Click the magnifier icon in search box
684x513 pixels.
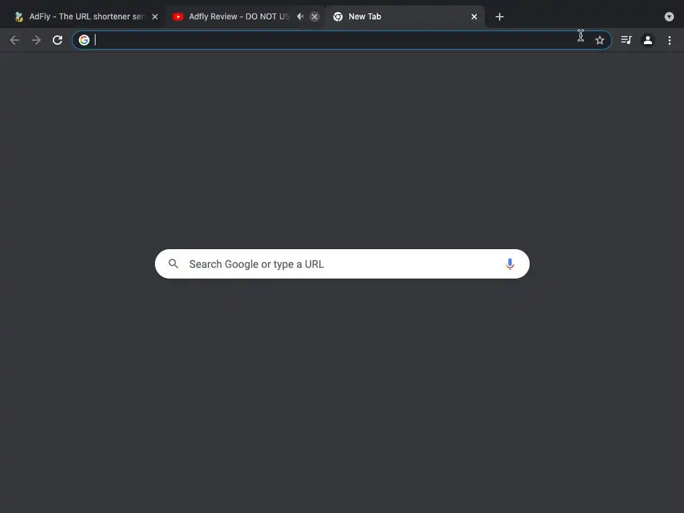(x=174, y=263)
